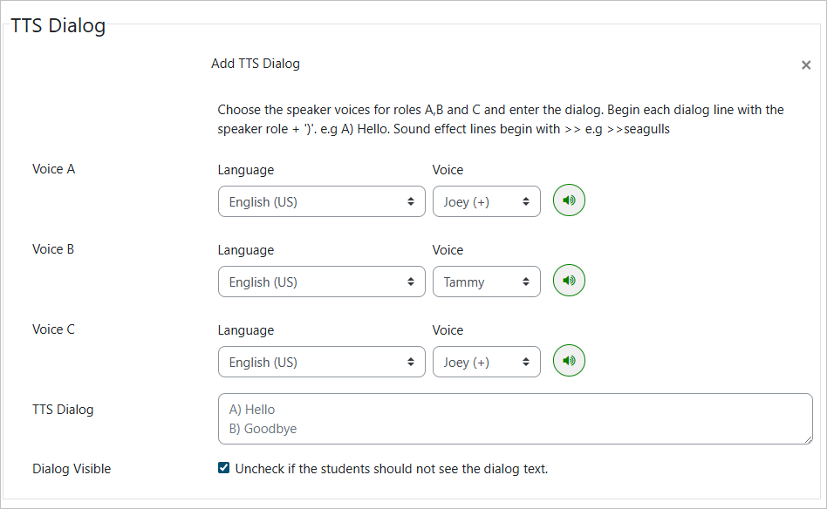Click the Dialog Visible label
827x509 pixels.
pyautogui.click(x=72, y=469)
